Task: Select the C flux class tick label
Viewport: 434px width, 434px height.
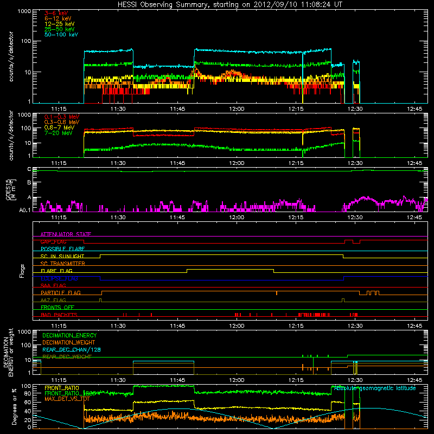Action: [x=29, y=169]
